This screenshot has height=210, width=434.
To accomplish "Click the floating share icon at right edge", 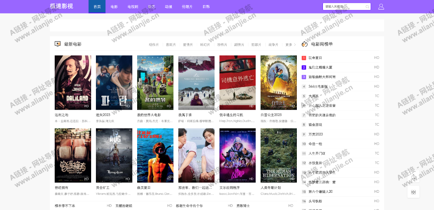I will [x=414, y=177].
